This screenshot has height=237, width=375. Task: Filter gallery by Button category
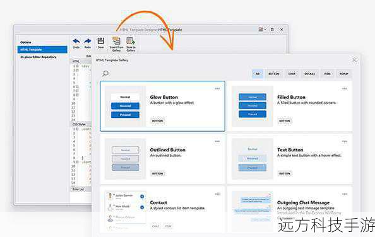tap(274, 74)
